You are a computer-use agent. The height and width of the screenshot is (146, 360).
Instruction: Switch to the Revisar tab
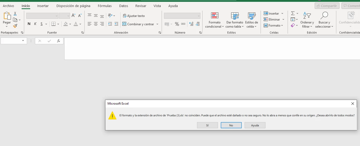pos(141,6)
